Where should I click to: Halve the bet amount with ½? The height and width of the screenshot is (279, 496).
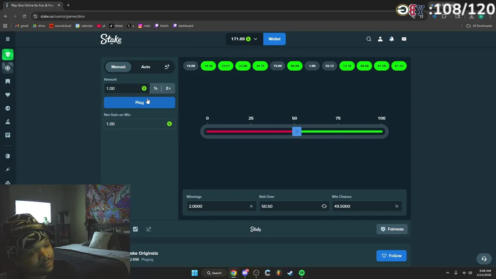pos(155,88)
